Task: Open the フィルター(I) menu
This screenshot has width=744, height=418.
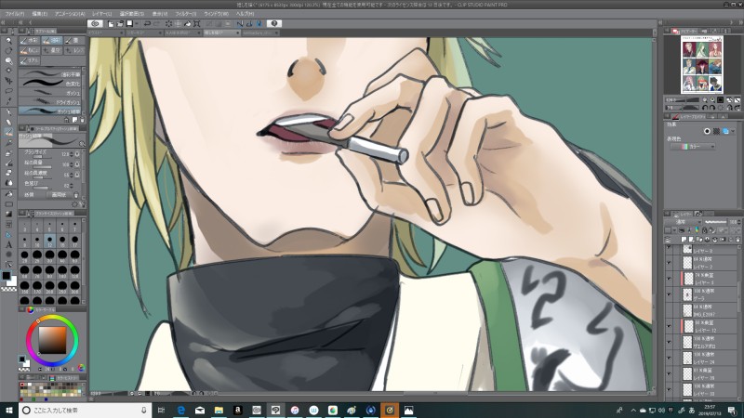Action: 185,14
